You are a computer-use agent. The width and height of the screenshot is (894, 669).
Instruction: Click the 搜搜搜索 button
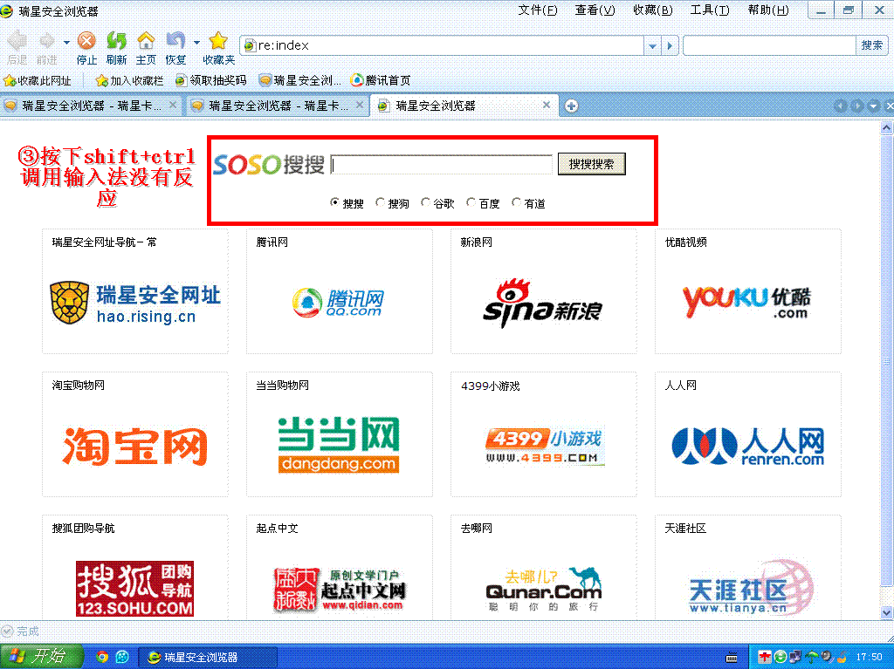coord(591,164)
